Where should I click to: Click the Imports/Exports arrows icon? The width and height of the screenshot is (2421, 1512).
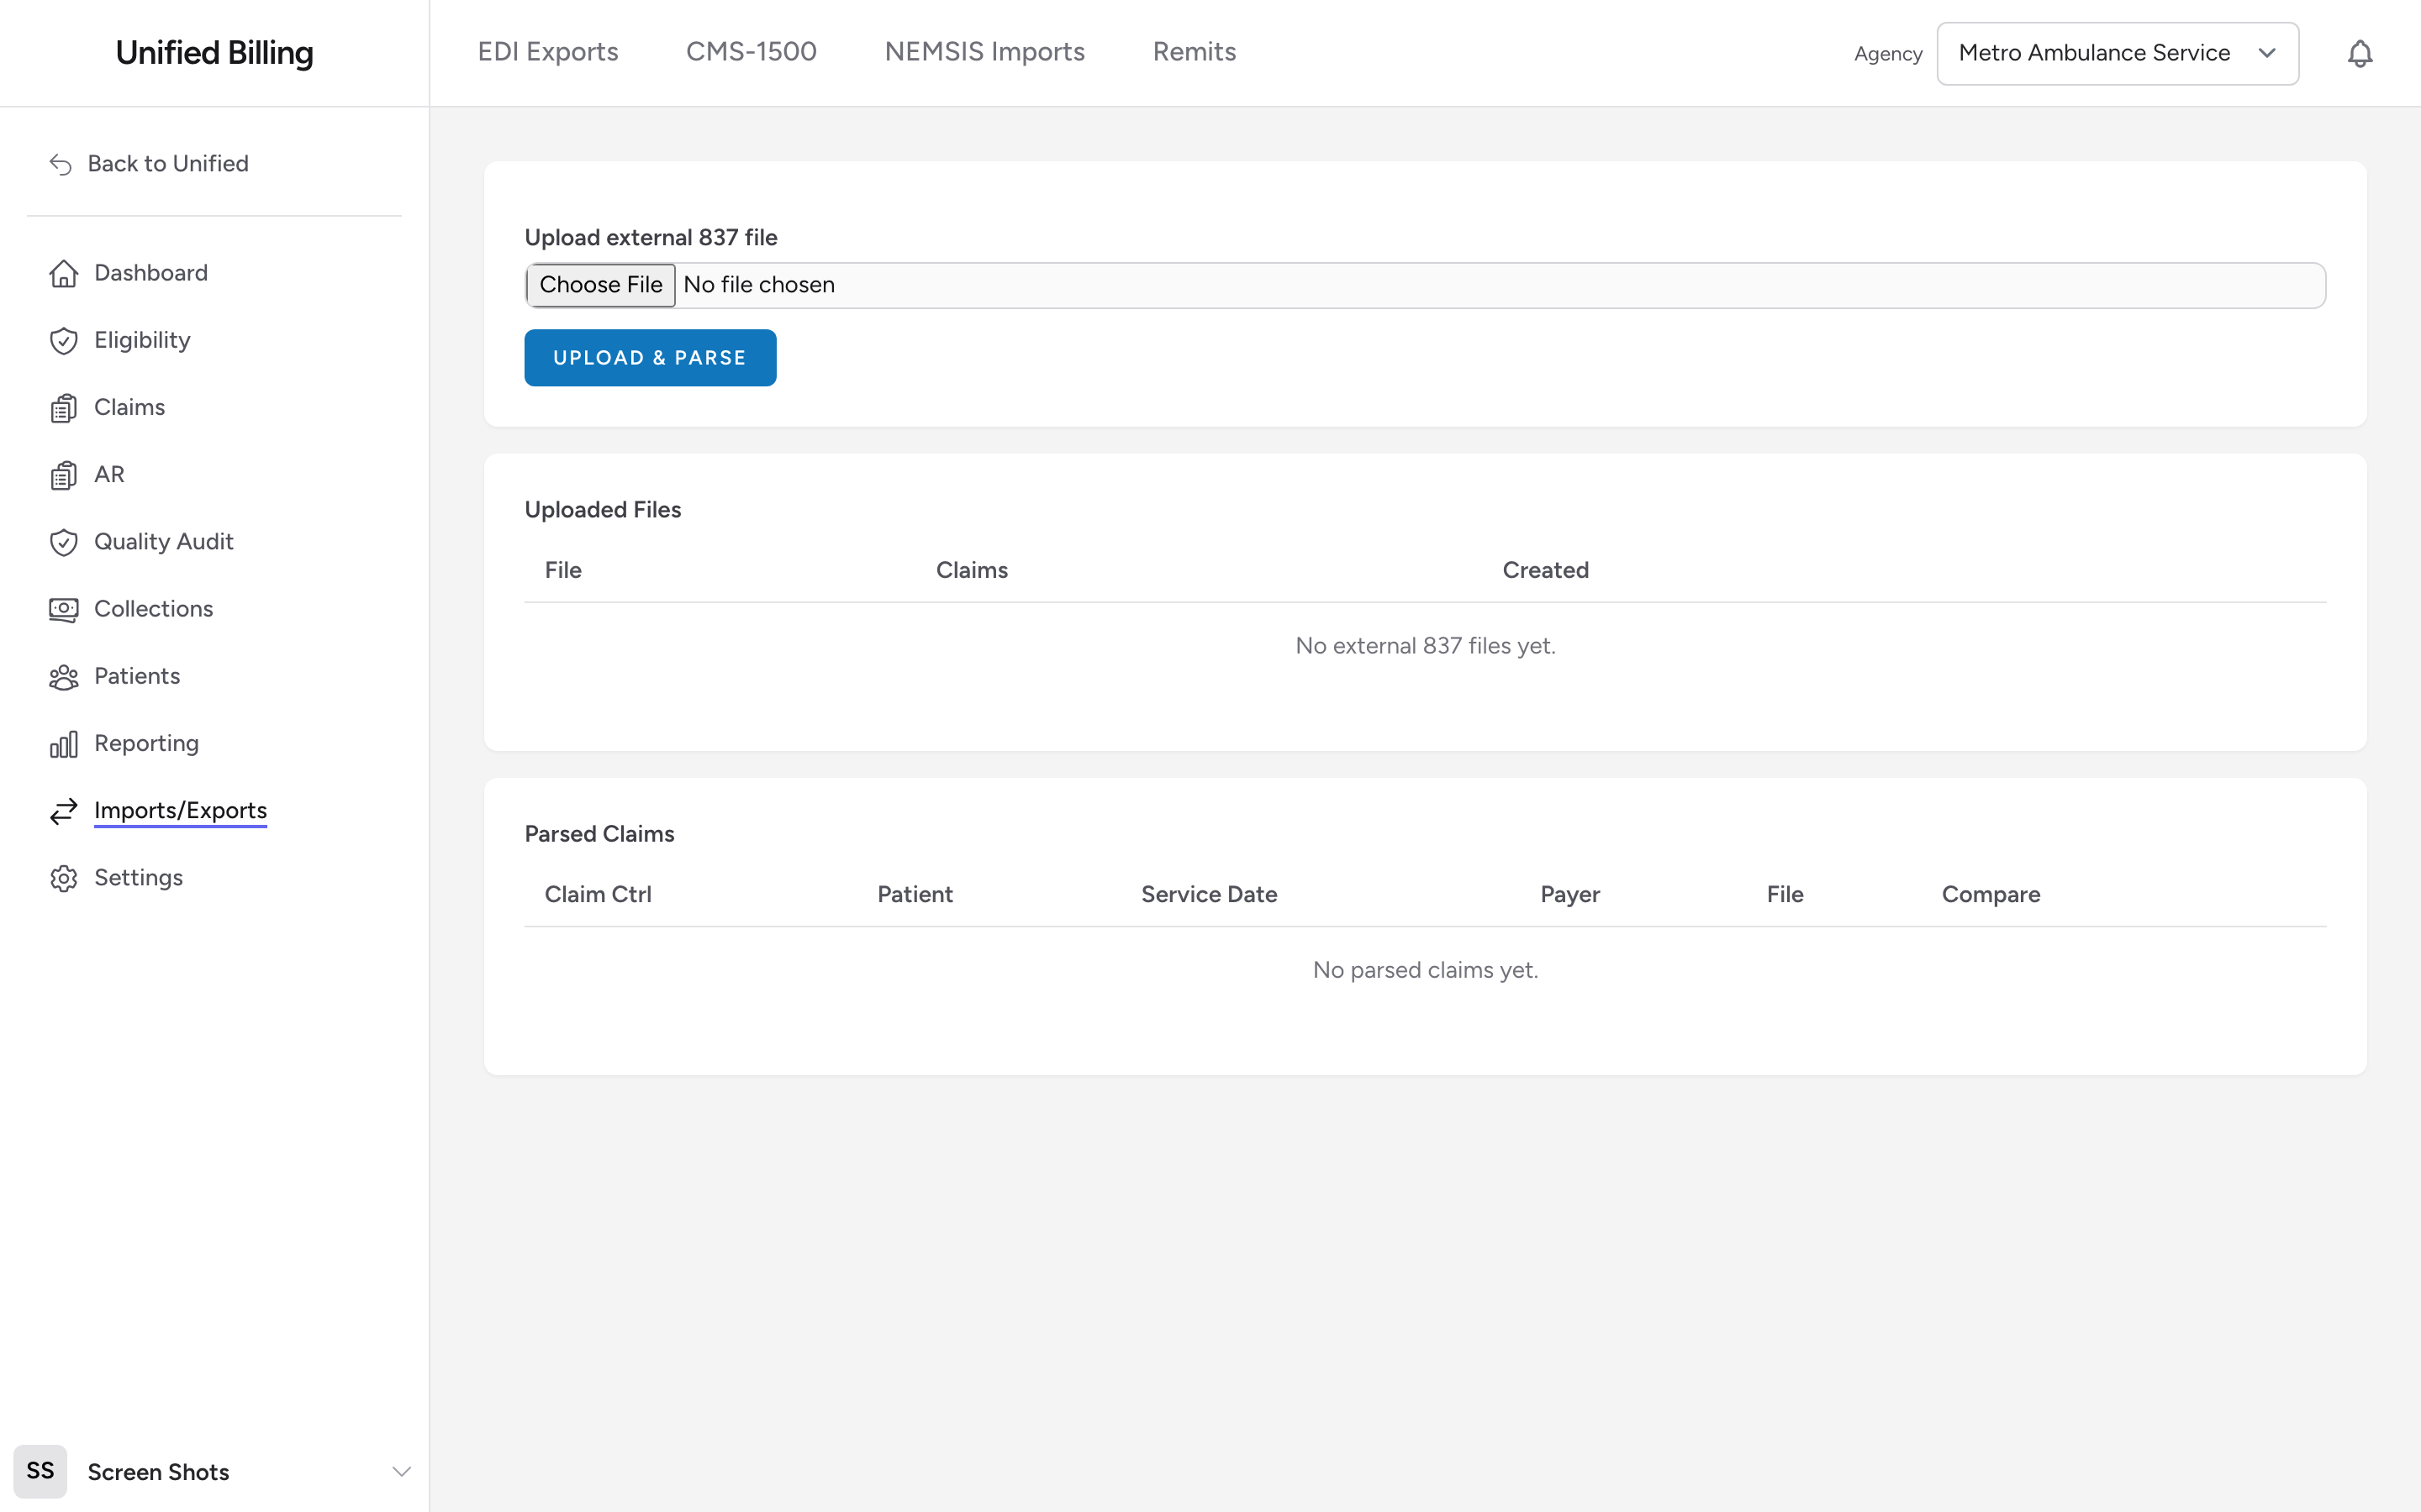pos(63,811)
